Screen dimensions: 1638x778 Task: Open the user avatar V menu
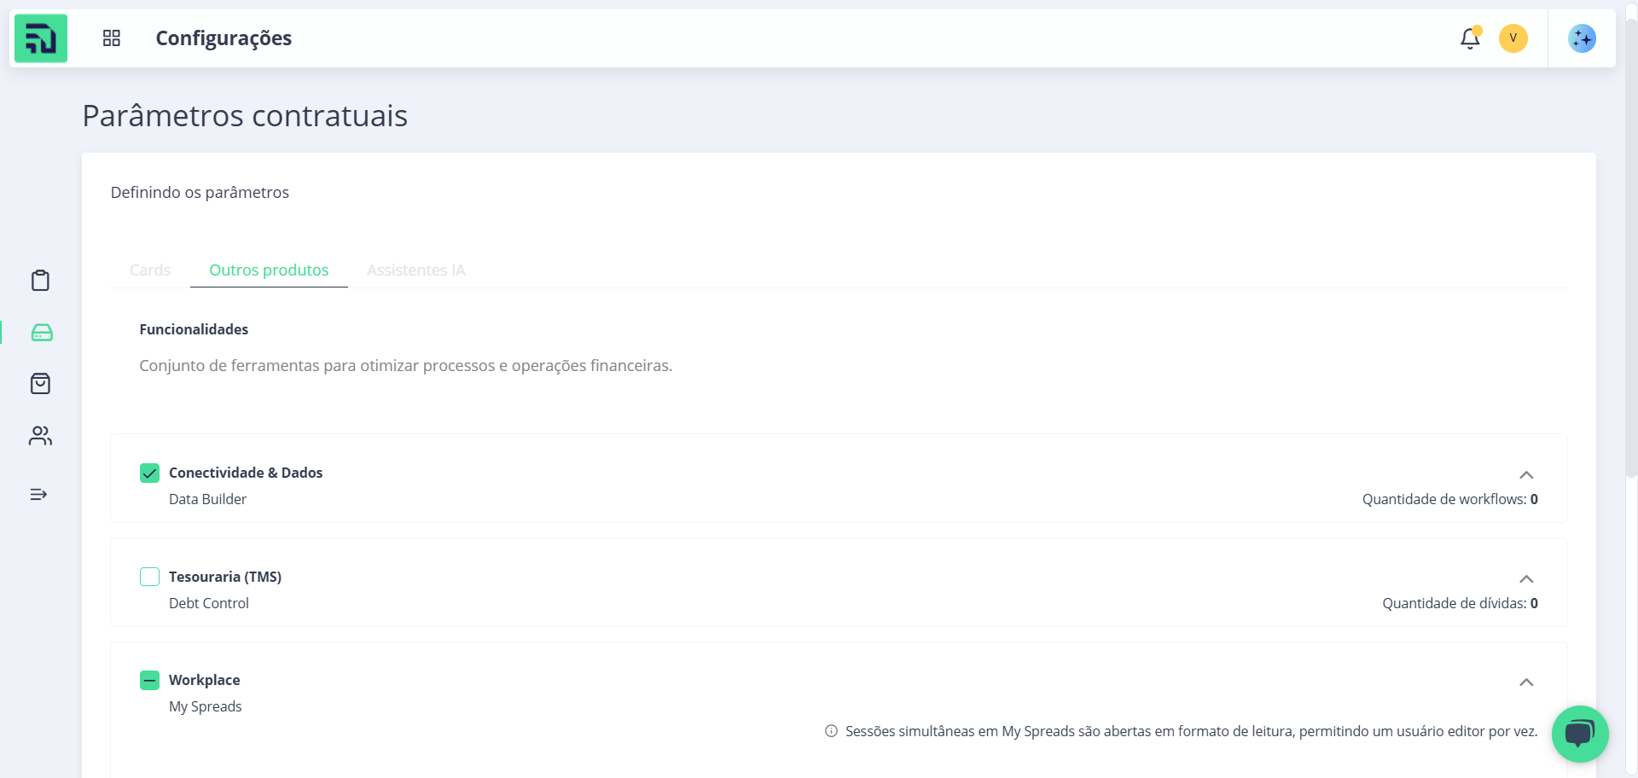tap(1513, 38)
